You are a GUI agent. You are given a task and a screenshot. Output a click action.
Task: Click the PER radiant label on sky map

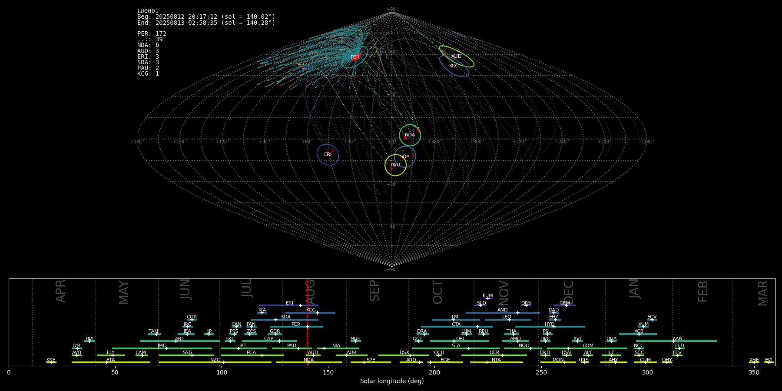[355, 57]
